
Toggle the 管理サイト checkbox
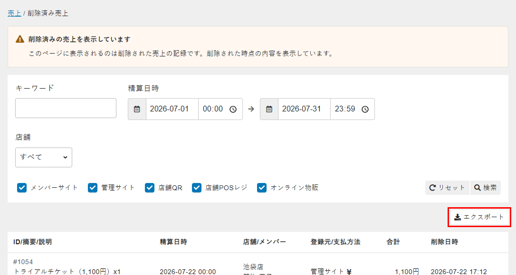click(93, 188)
